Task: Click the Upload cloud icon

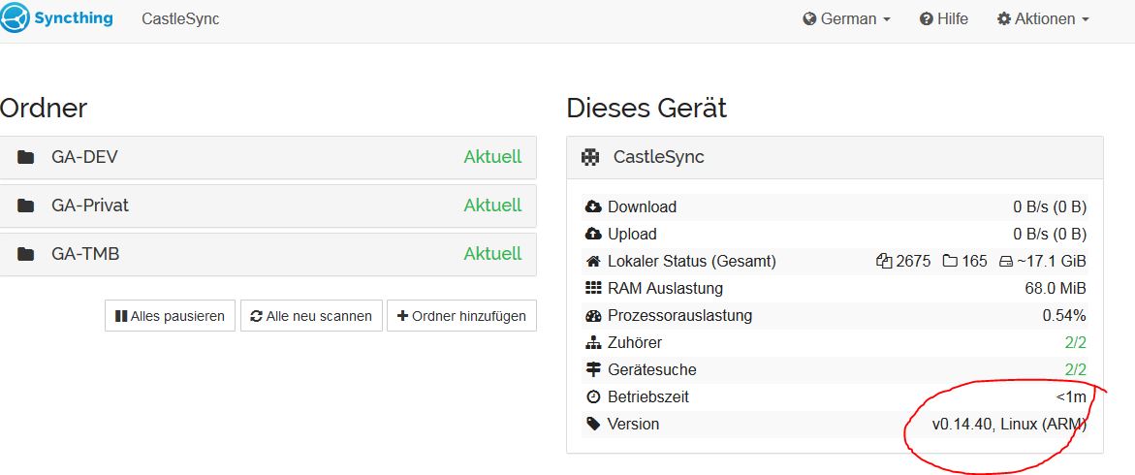Action: (593, 234)
